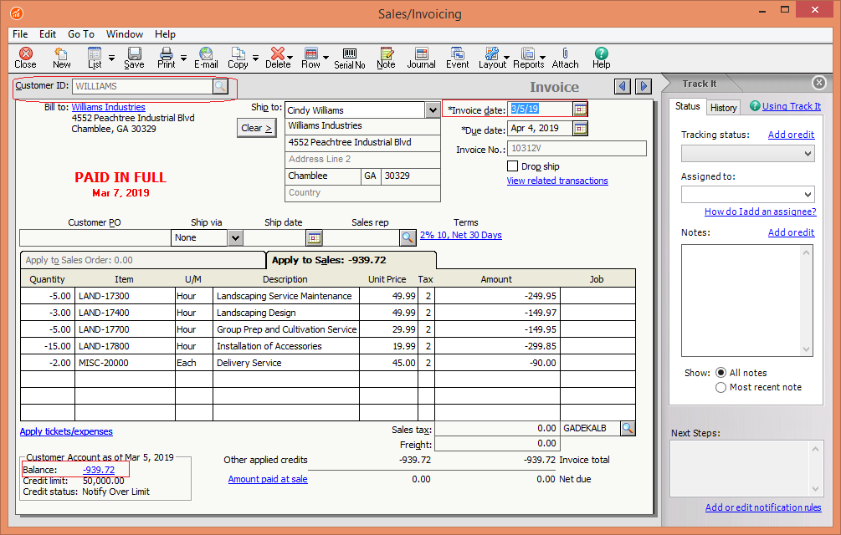
Task: Open the List toolbar icon
Action: tap(95, 58)
